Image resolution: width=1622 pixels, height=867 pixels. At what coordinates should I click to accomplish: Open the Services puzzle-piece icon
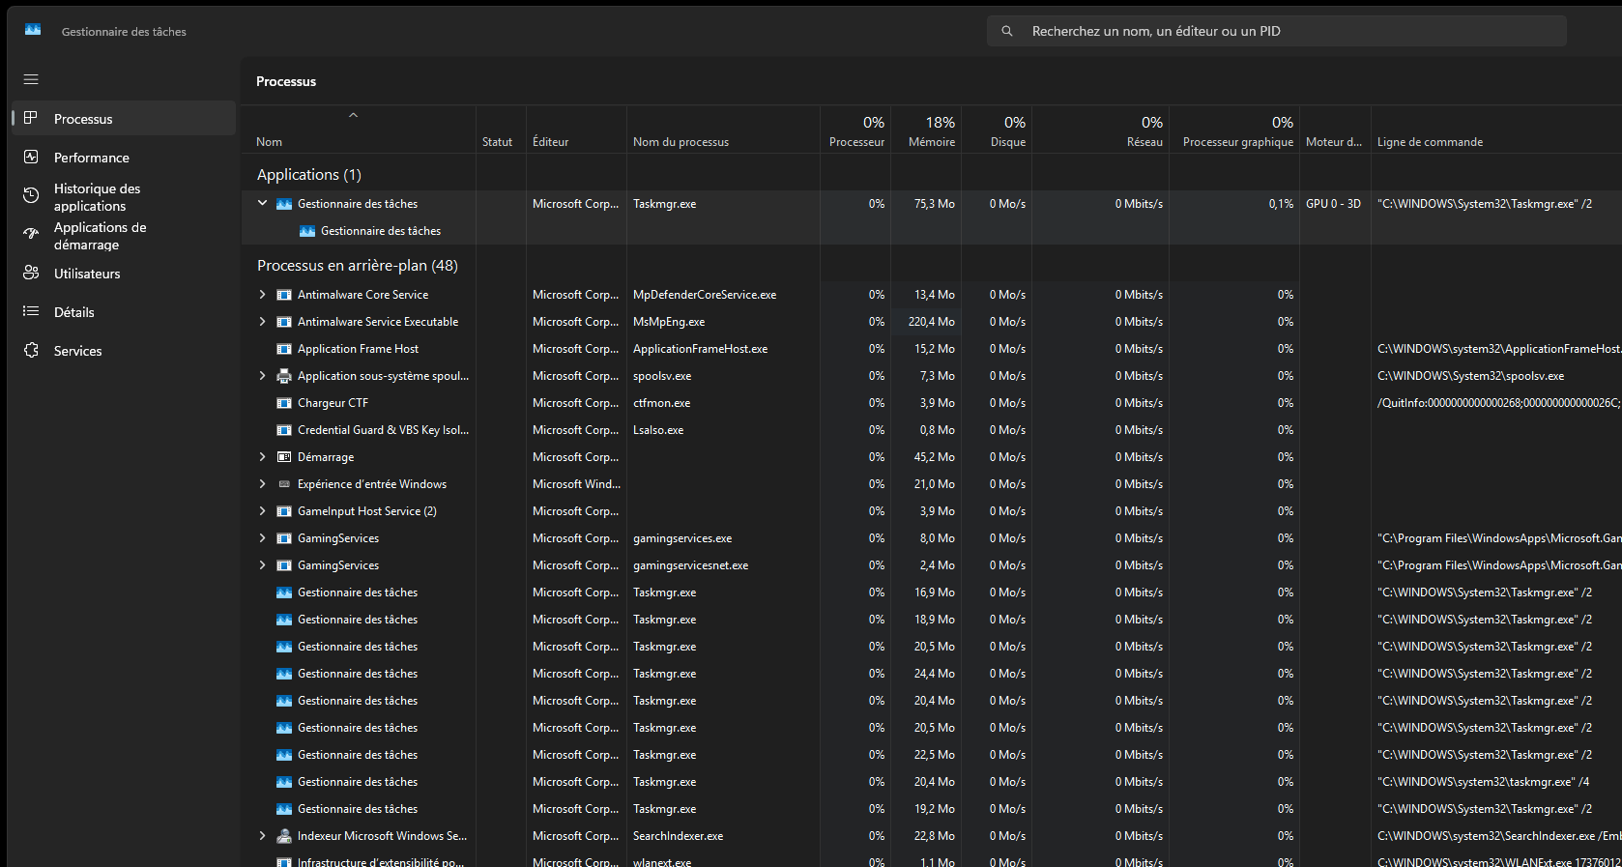pyautogui.click(x=31, y=350)
